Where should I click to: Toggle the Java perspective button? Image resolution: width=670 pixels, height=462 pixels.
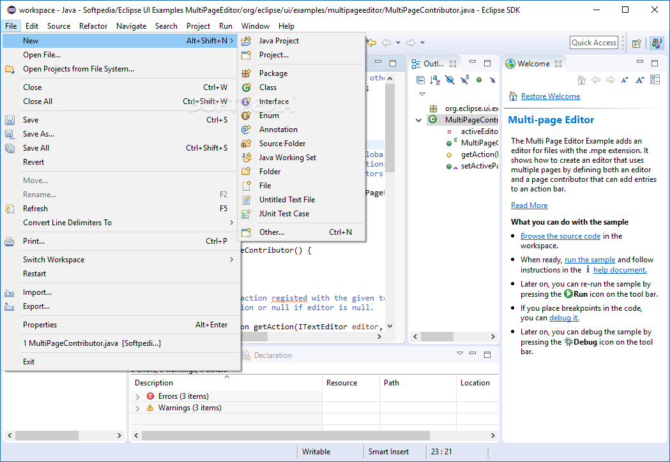point(657,43)
